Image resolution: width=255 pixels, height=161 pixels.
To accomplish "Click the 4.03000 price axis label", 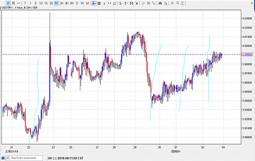I will point(247,18).
